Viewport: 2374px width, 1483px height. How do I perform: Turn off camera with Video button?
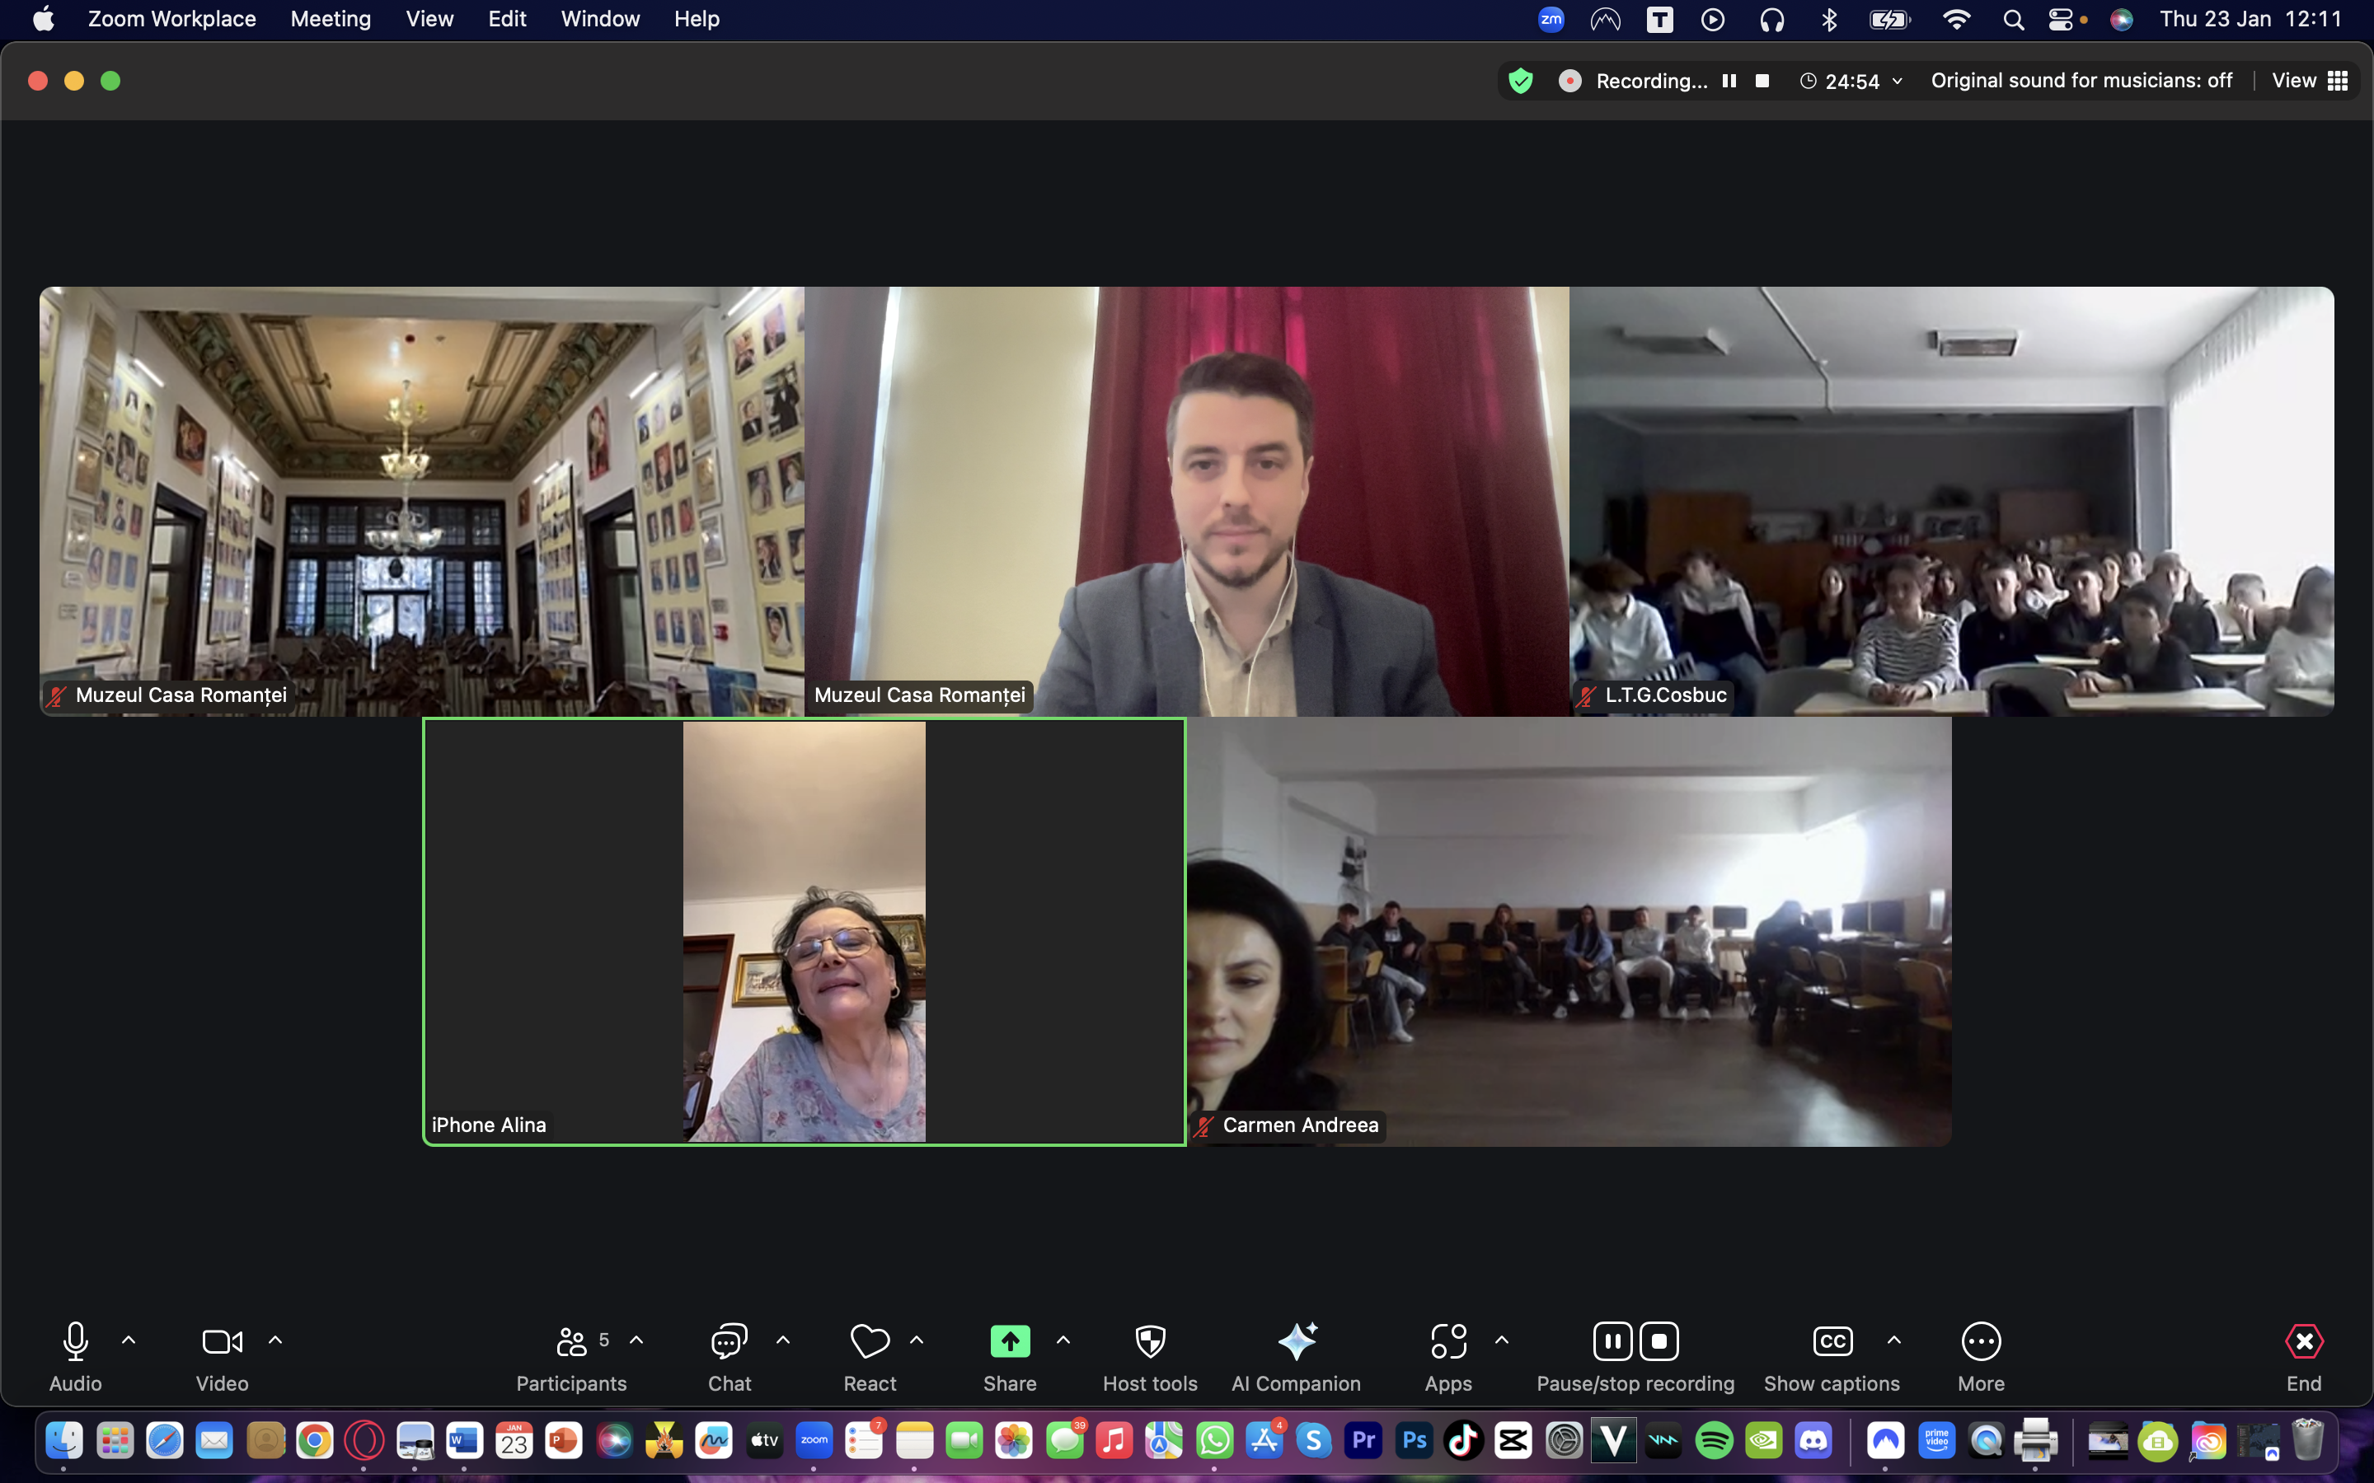point(222,1340)
